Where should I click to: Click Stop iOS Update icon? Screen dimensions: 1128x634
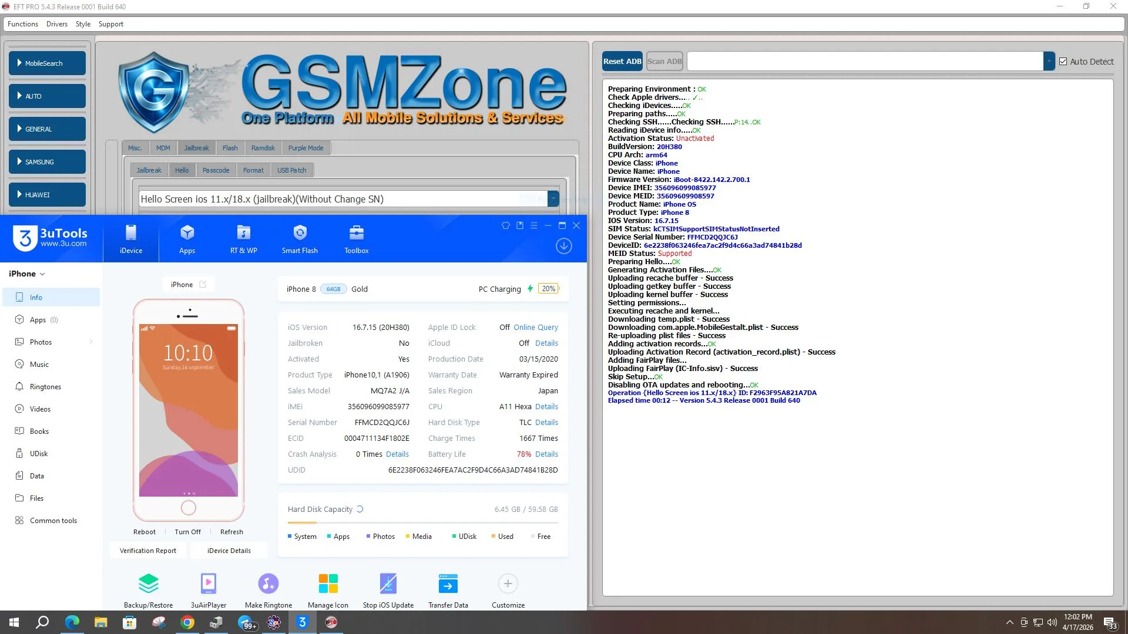(388, 584)
